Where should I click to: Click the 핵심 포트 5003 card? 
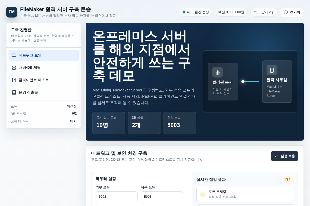tap(180, 123)
